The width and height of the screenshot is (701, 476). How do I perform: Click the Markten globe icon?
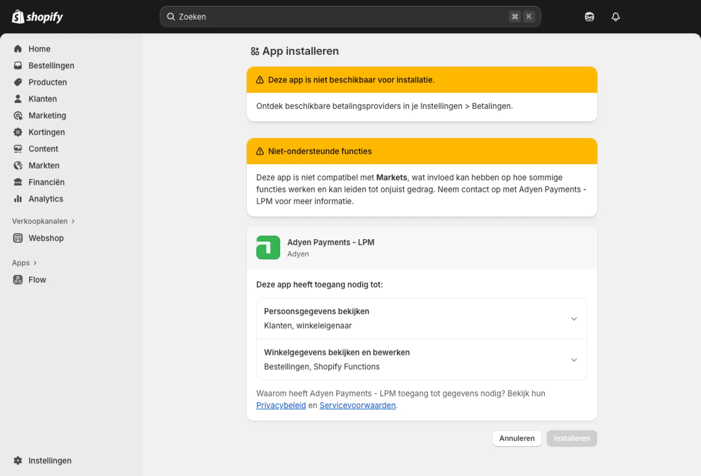click(x=18, y=165)
